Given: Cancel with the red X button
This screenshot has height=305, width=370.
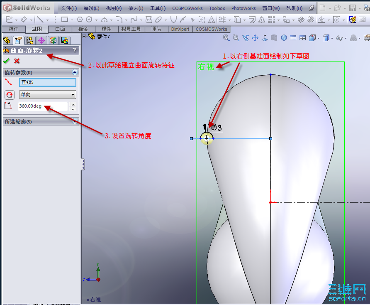Looking at the screenshot, I should pyautogui.click(x=17, y=61).
